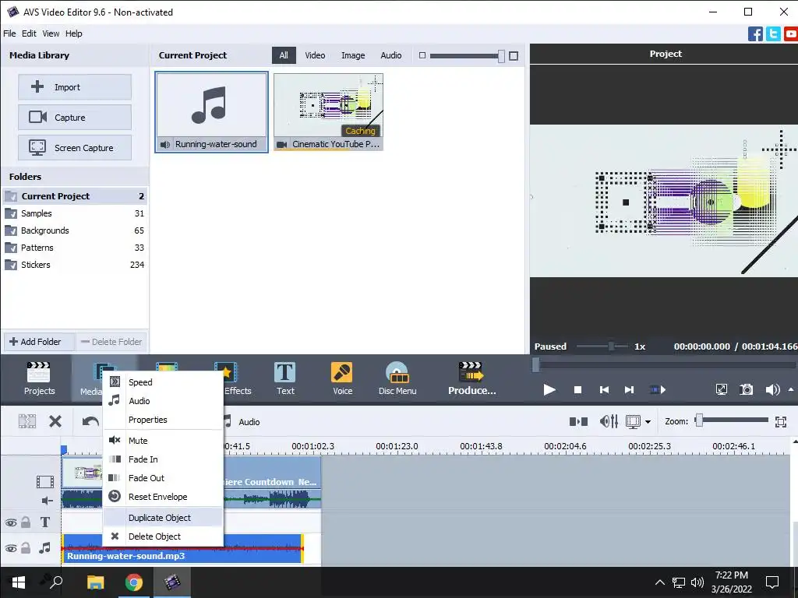Open Properties from the context menu
The image size is (798, 598).
[x=163, y=420]
